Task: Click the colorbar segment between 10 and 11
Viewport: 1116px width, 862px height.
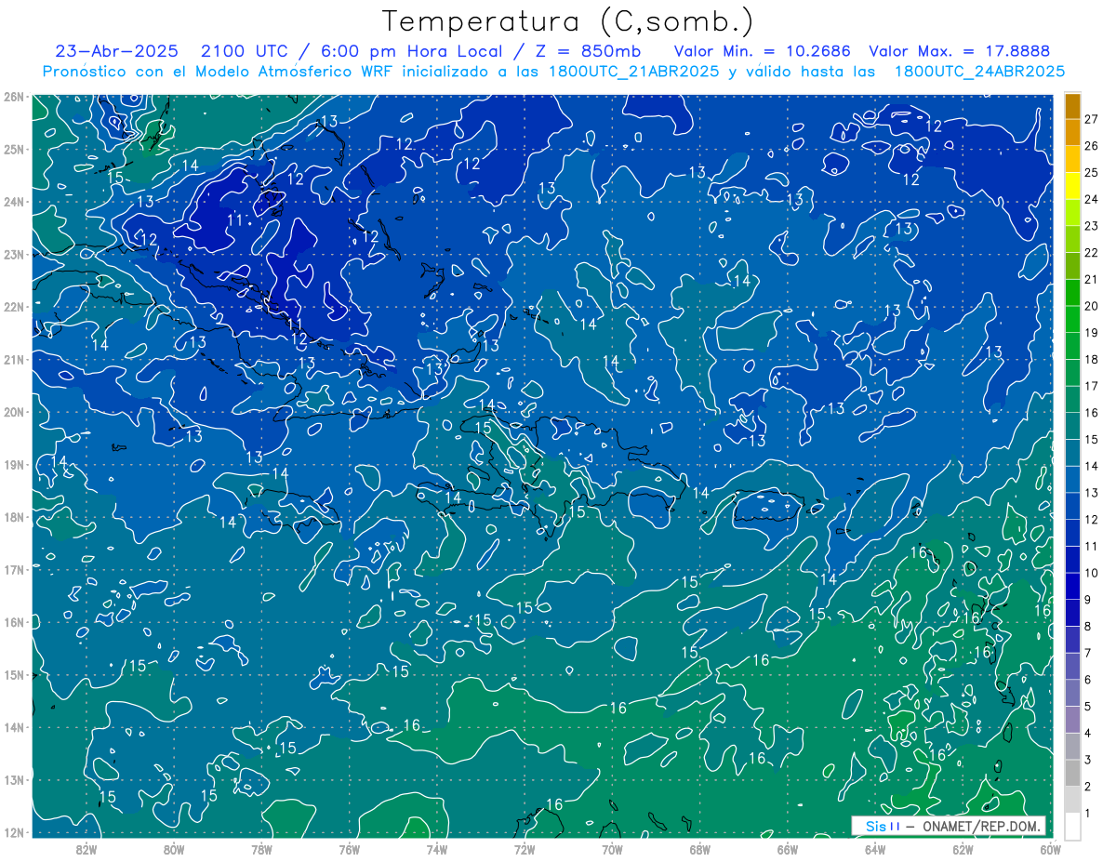Action: [x=1072, y=559]
